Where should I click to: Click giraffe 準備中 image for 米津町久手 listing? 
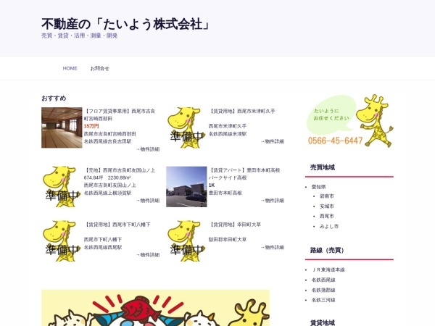186,128
